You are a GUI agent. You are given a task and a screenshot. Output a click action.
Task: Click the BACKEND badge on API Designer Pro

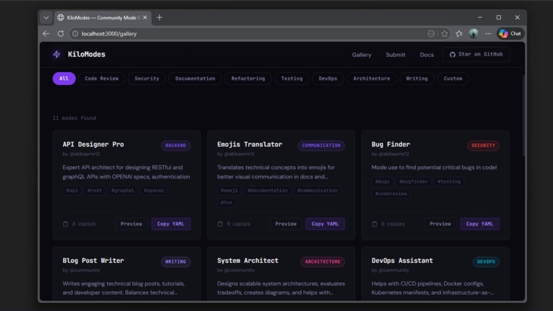pos(176,146)
